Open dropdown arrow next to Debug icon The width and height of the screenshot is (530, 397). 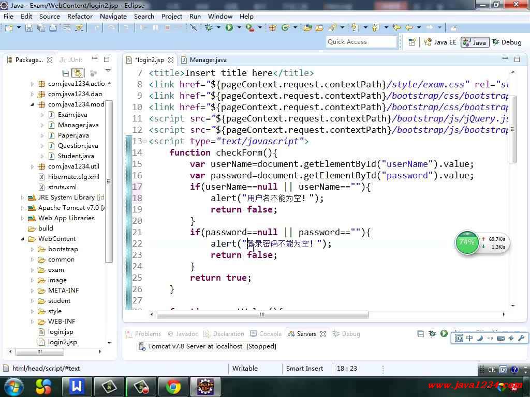tap(218, 28)
